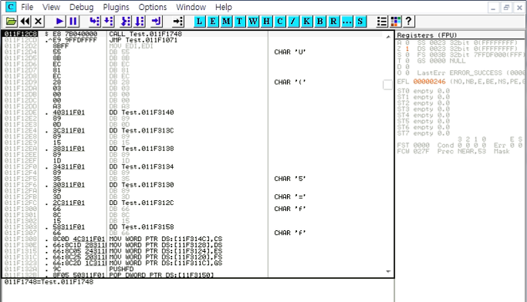The width and height of the screenshot is (527, 302).
Task: Open the Options menu
Action: click(153, 7)
